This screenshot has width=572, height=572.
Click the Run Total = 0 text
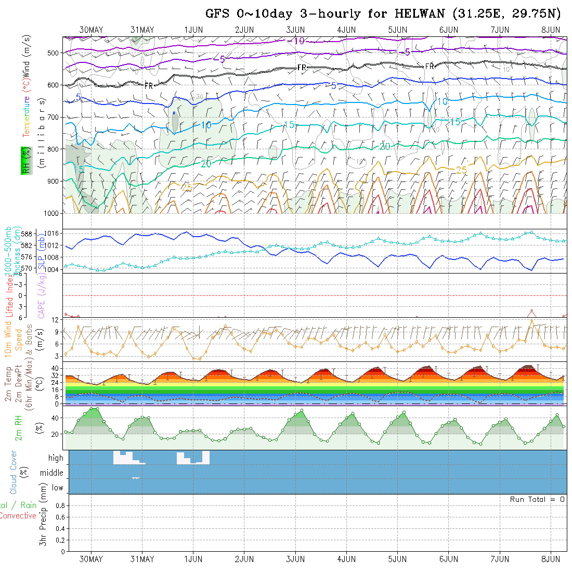[x=537, y=499]
